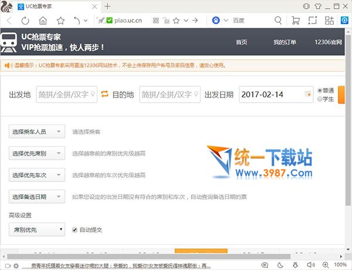The image size is (352, 270).
Task: Open the 选择乘车人员 dropdown
Action: 36,132
